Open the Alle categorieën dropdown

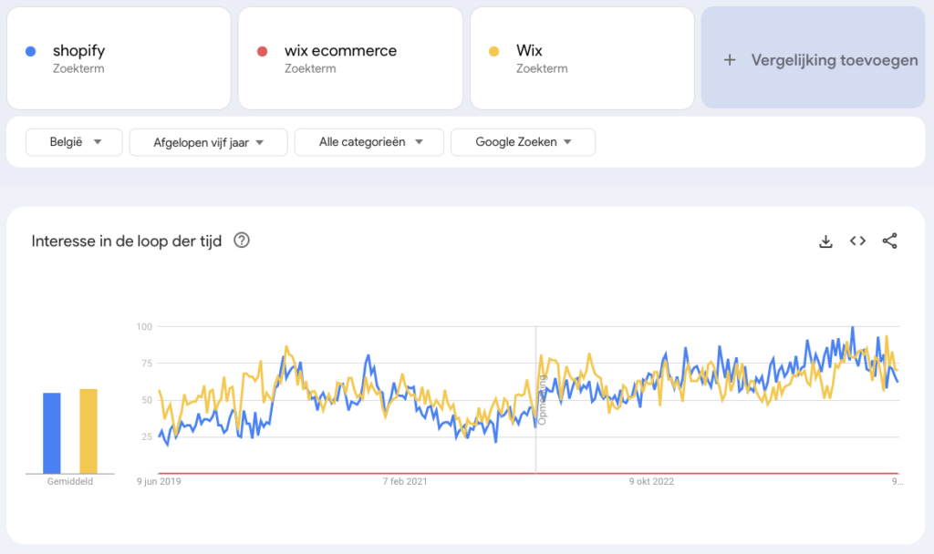(x=368, y=142)
